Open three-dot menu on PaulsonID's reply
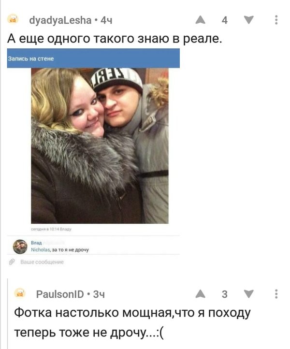The height and width of the screenshot is (349, 290). click(276, 294)
